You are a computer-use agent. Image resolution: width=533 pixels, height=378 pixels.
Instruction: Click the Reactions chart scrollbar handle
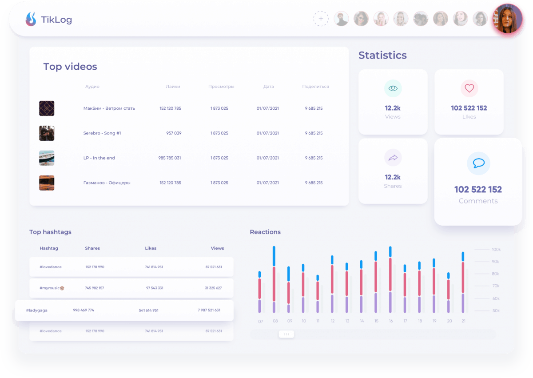coord(286,334)
